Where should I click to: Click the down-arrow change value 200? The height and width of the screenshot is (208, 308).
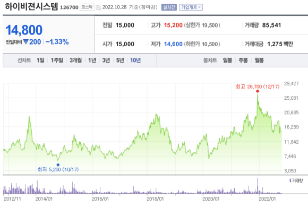(x=32, y=42)
